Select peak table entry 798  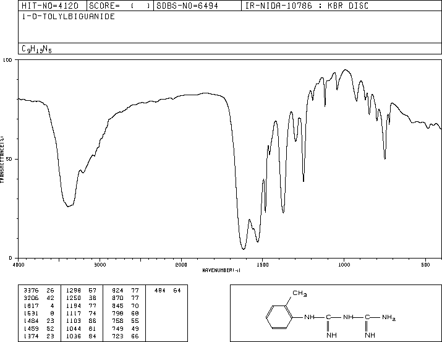coord(125,313)
